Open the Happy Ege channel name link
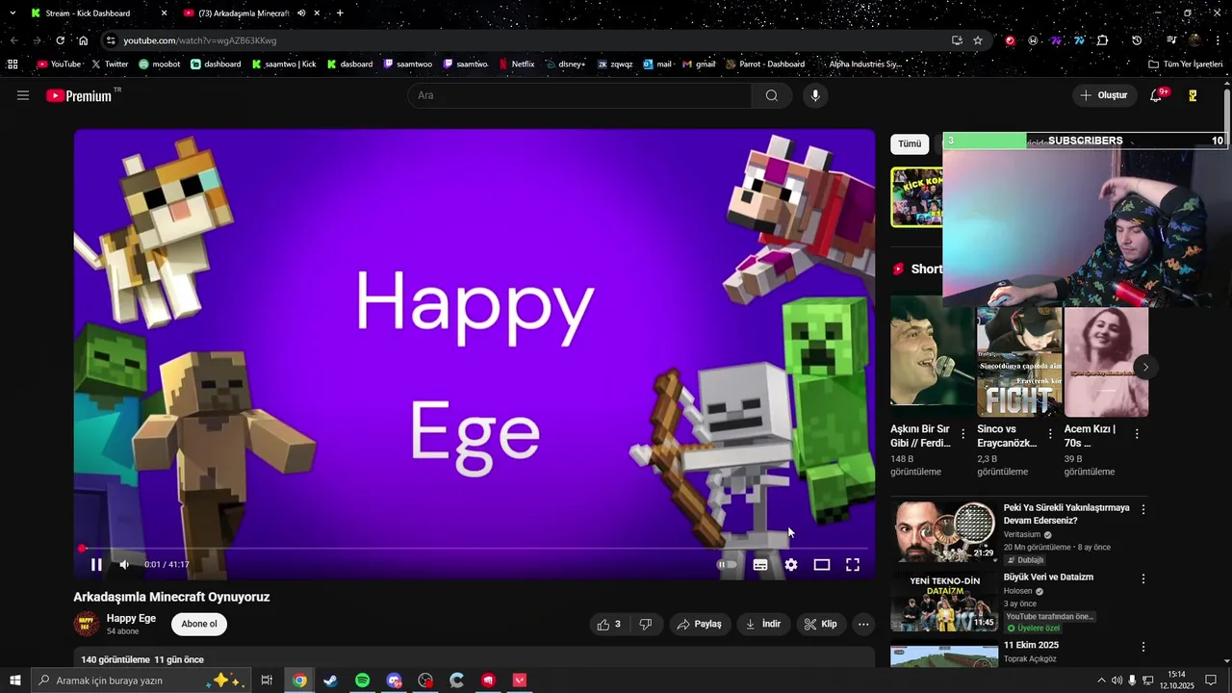The height and width of the screenshot is (693, 1232). click(131, 618)
